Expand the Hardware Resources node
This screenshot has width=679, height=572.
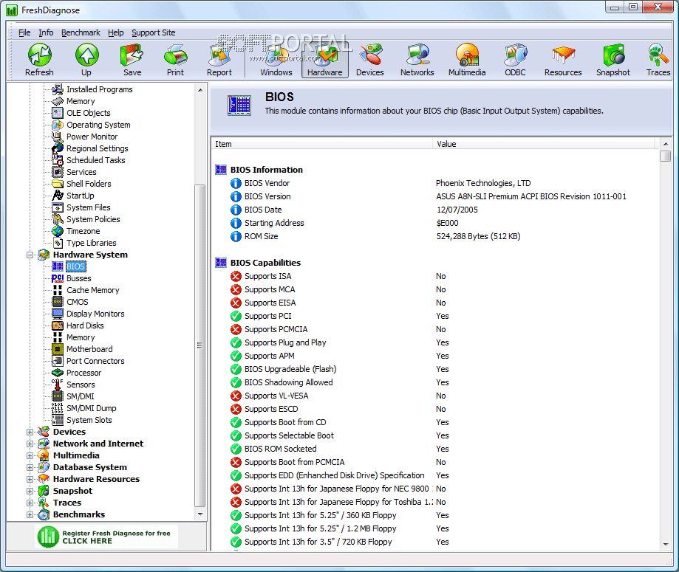30,479
